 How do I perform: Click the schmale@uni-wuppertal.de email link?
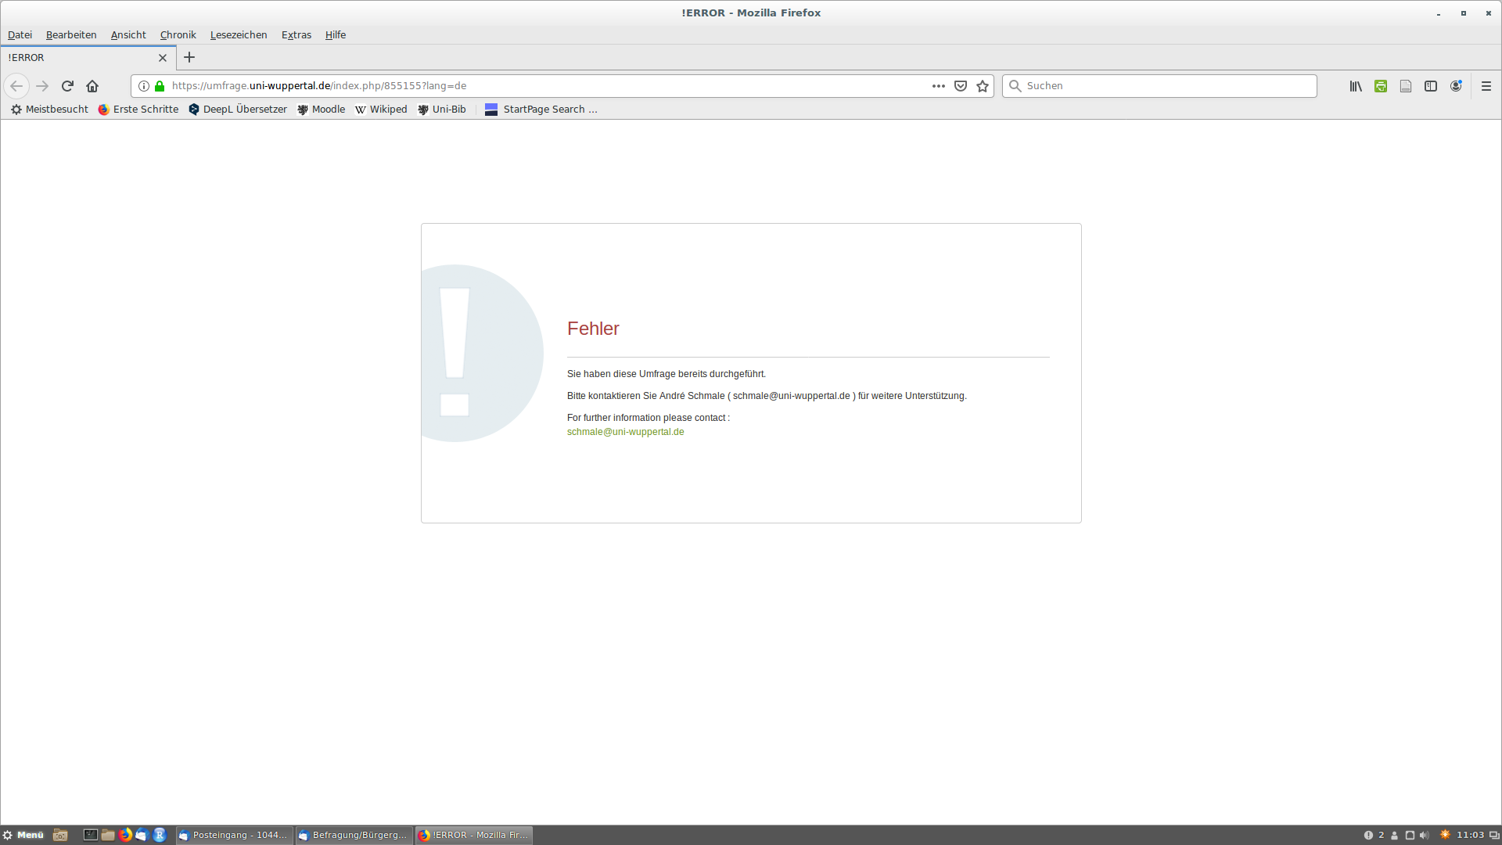pos(625,432)
